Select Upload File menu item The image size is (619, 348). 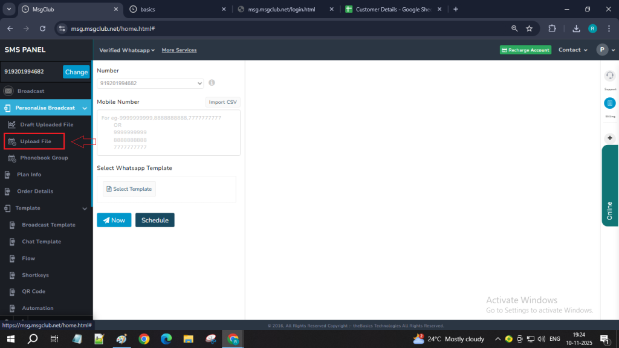pyautogui.click(x=35, y=141)
